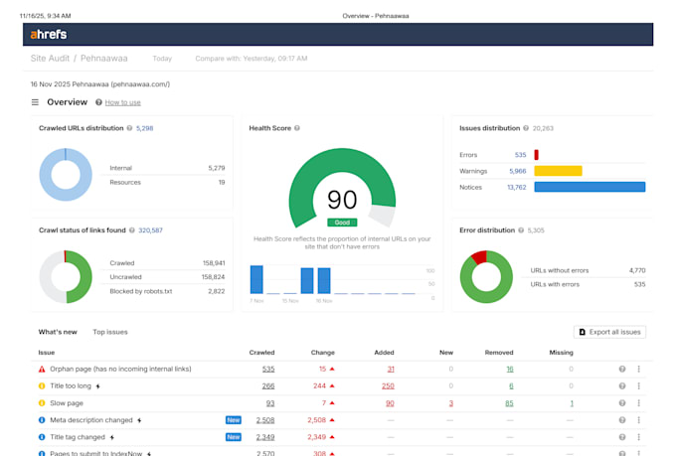
Task: Open crawled count 93 for Slow page
Action: [x=270, y=403]
